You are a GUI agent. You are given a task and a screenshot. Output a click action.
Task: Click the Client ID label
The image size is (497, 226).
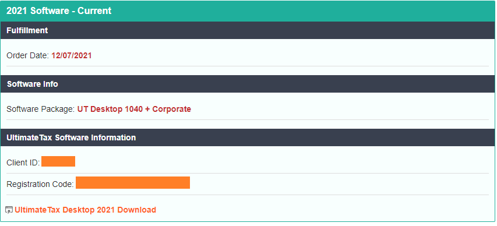pos(23,163)
